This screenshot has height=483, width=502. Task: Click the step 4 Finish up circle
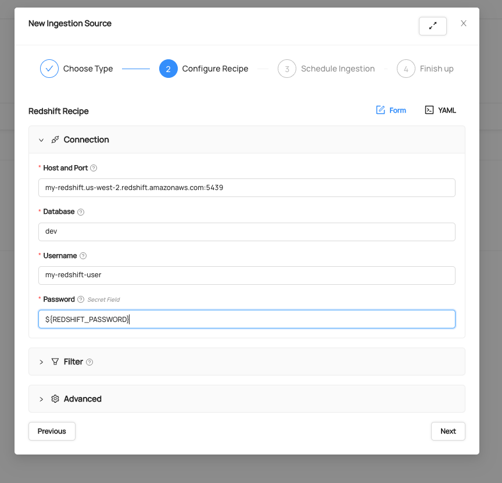[406, 69]
